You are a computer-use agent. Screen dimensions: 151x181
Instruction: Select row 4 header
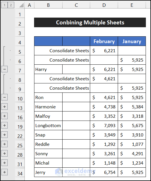(x=20, y=41)
